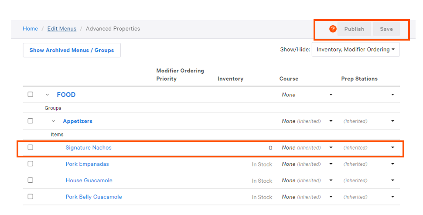
Task: Open Prep Stations dropdown for Signature Nachos
Action: point(392,147)
